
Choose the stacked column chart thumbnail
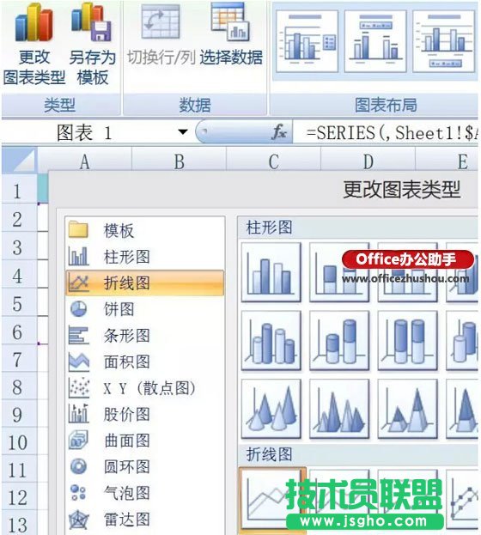coord(339,272)
